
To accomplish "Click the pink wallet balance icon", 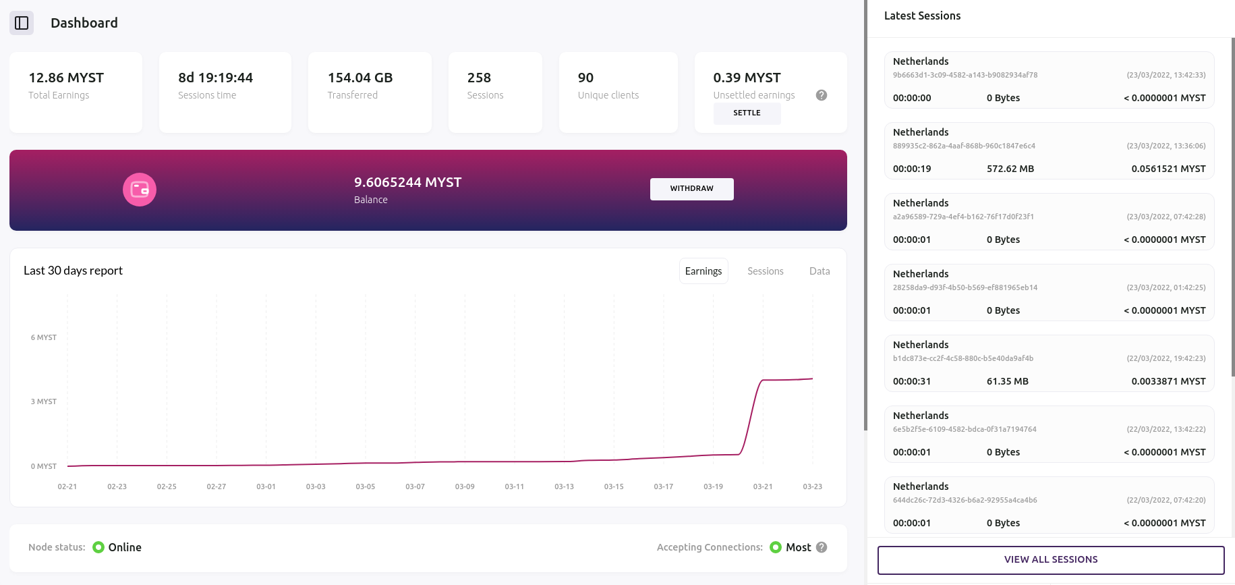I will click(x=140, y=190).
